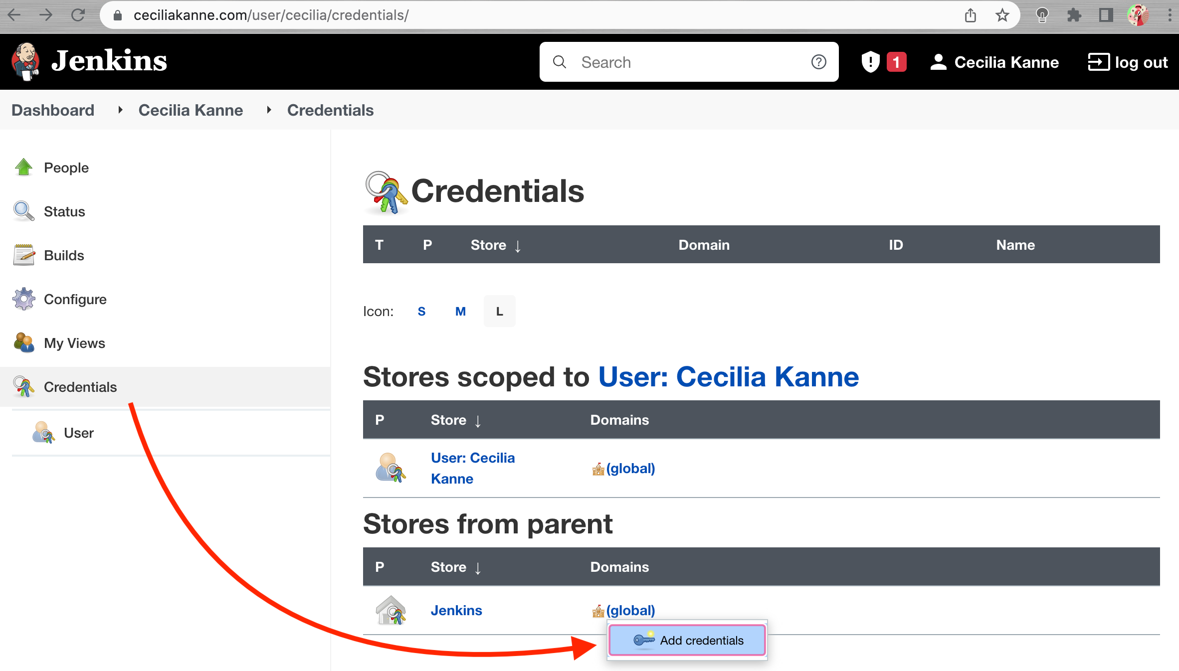The height and width of the screenshot is (671, 1179).
Task: Click the Builds notepad icon in sidebar
Action: click(23, 255)
